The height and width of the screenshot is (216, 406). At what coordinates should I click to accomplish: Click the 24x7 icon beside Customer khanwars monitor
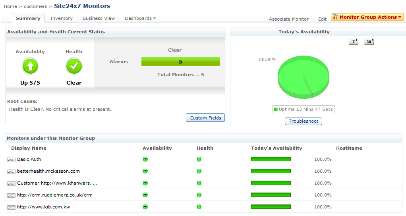pos(11,183)
